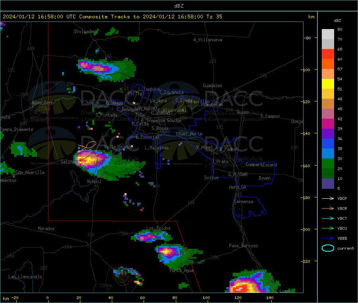Select the tan 45-48 dBZ swatch
Screen dimensions: 358x303
[x=328, y=104]
